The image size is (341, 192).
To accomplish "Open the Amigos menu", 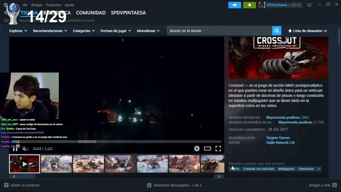I will click(36, 5).
